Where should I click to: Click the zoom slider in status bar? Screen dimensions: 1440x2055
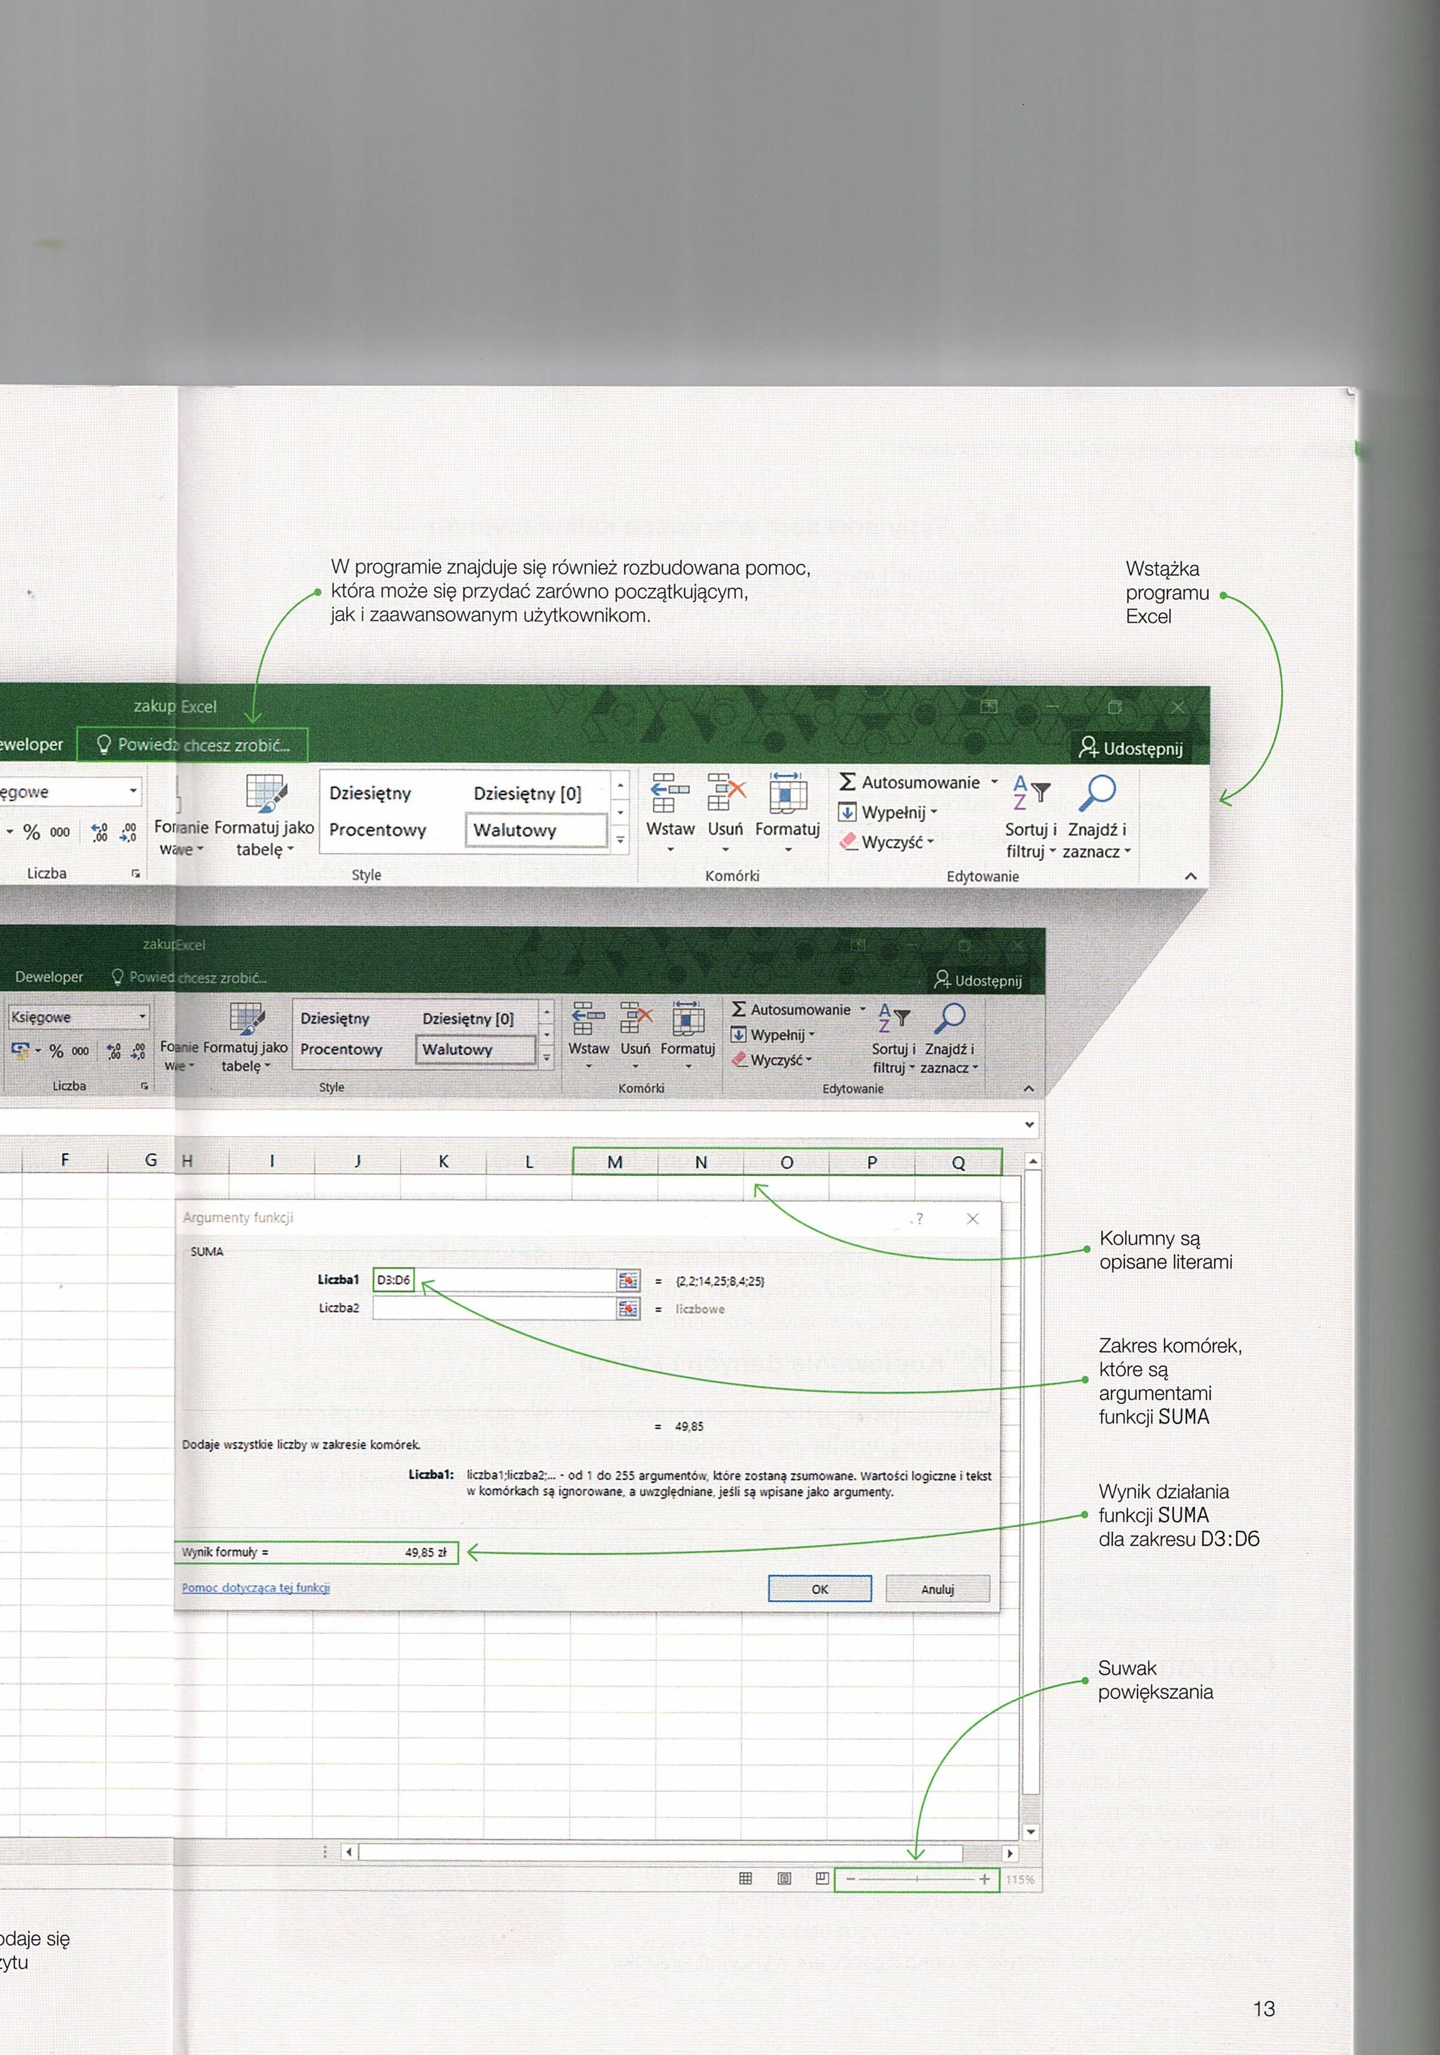pyautogui.click(x=916, y=1879)
